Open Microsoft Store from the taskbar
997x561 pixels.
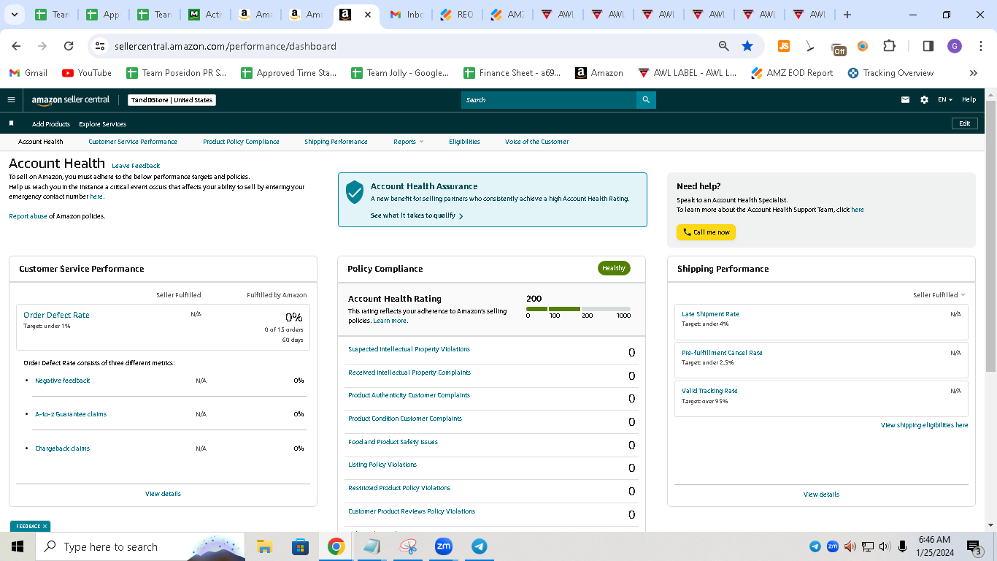tap(300, 546)
